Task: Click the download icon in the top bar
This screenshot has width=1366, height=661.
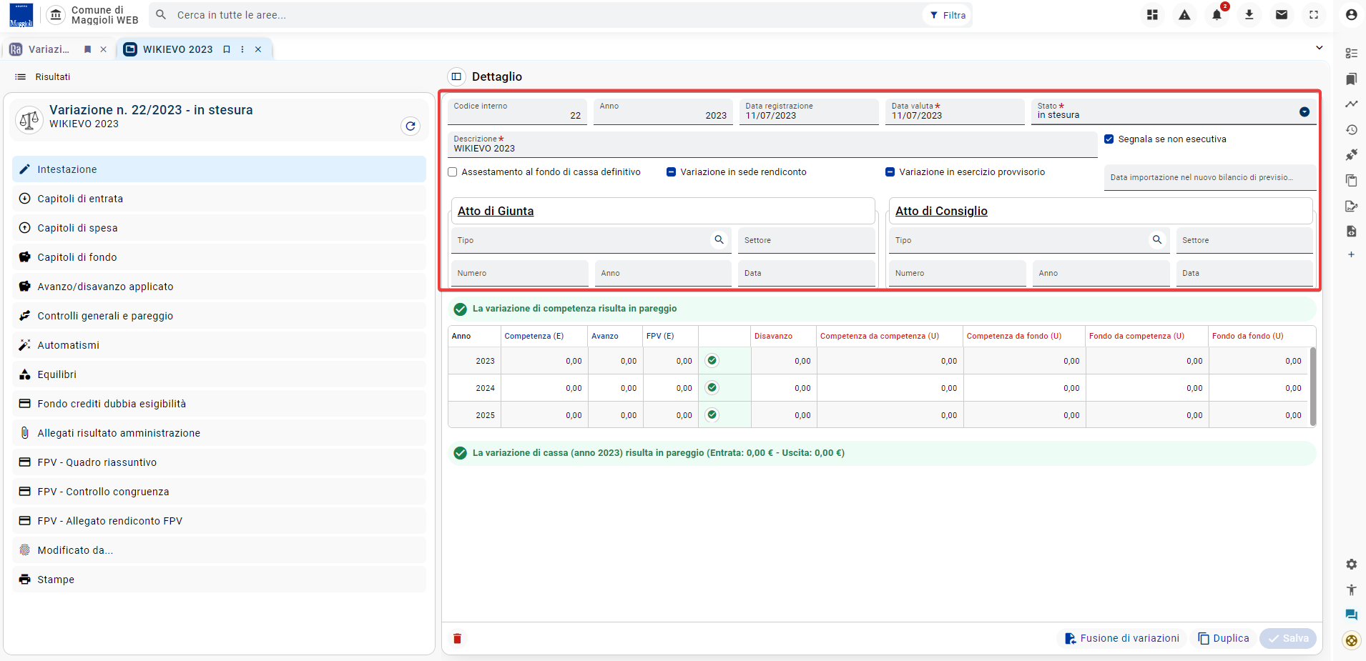Action: [1249, 15]
